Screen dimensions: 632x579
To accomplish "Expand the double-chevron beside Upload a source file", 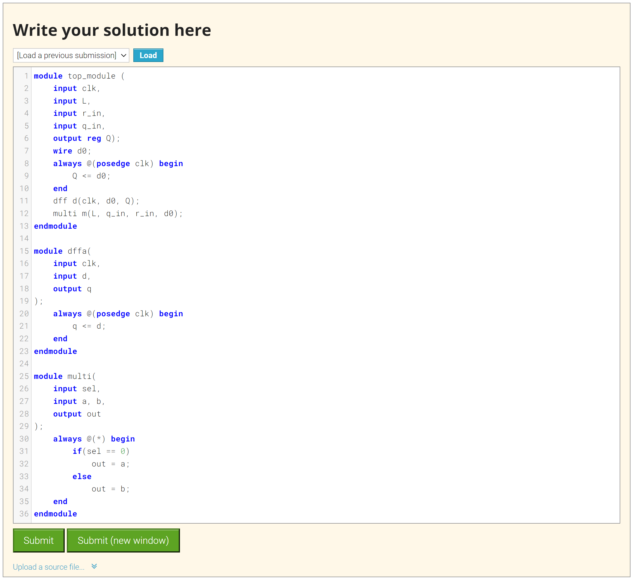I will [x=94, y=566].
